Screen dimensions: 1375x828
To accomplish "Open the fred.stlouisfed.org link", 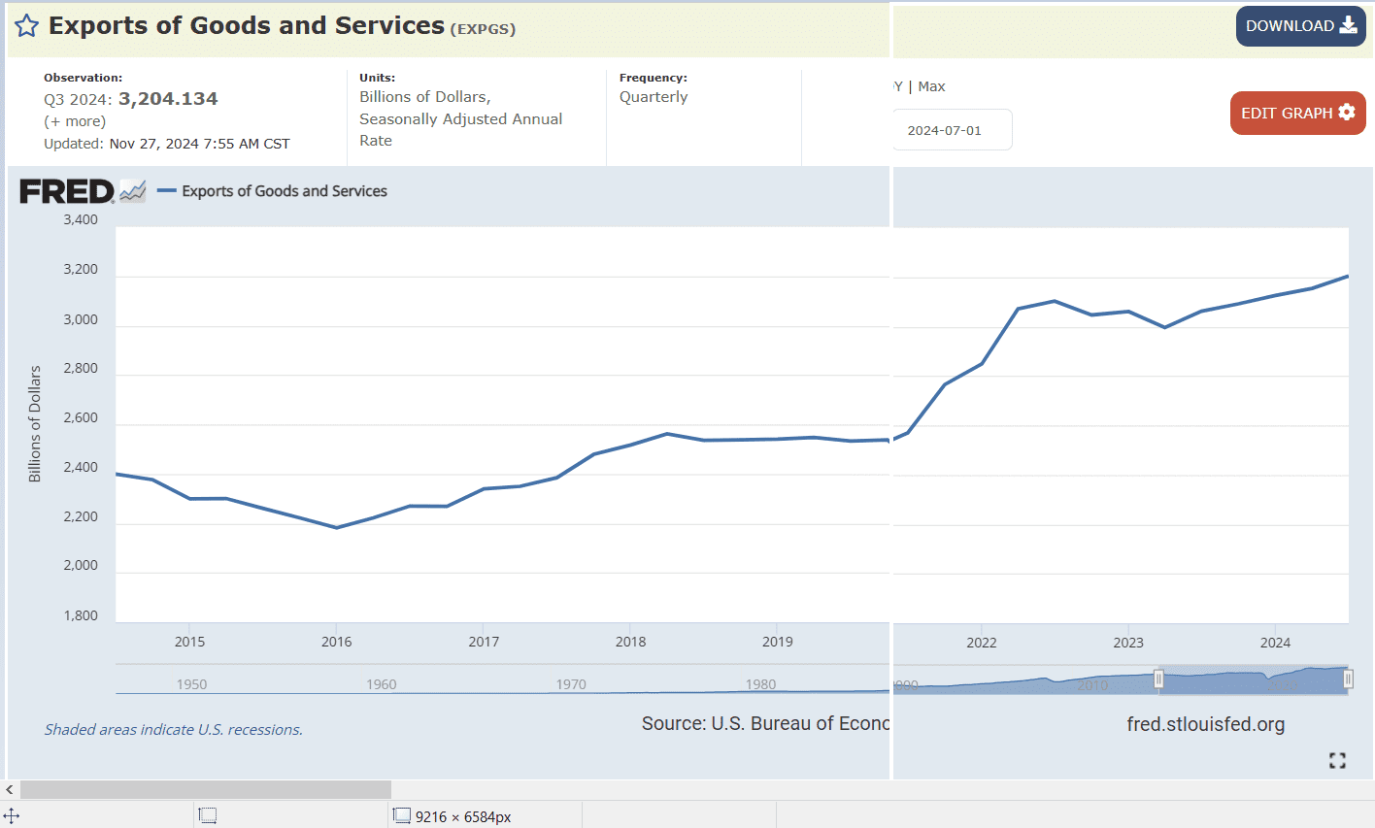I will coord(1205,724).
